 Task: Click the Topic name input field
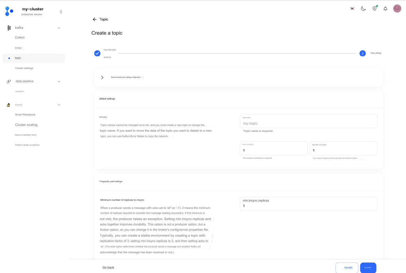coord(308,123)
